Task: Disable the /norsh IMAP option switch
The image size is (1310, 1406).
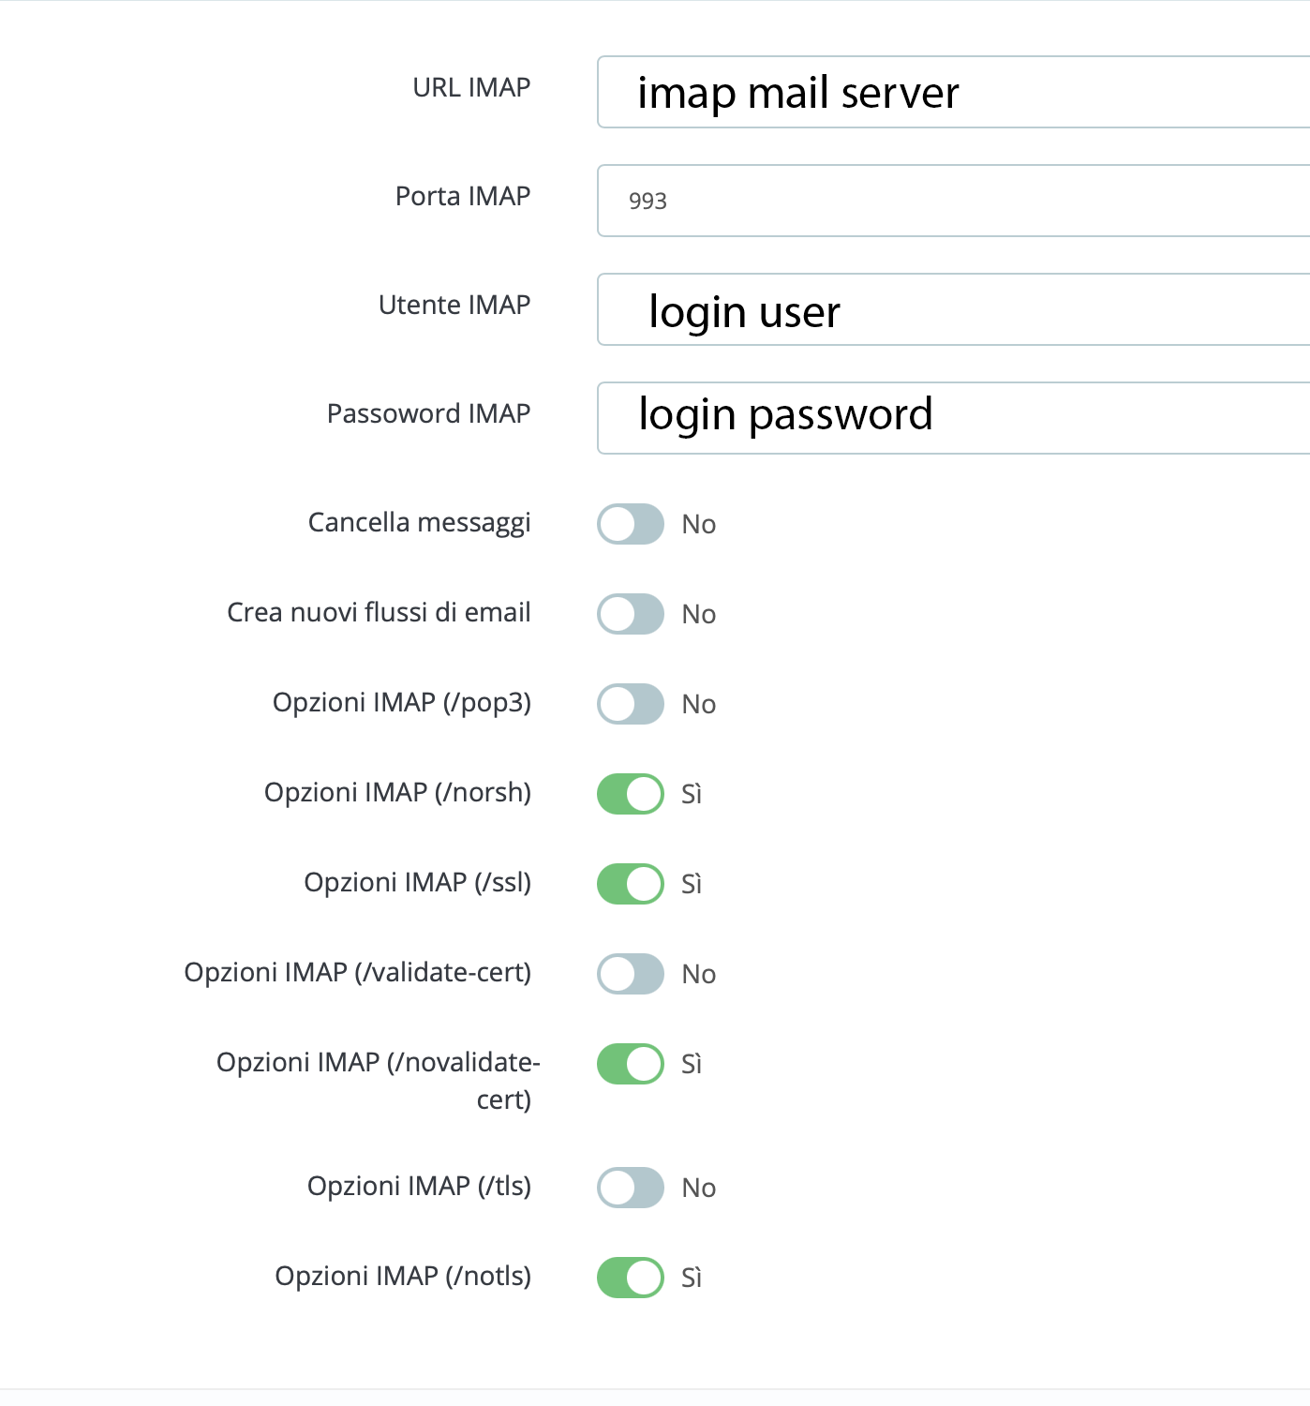Action: point(631,794)
